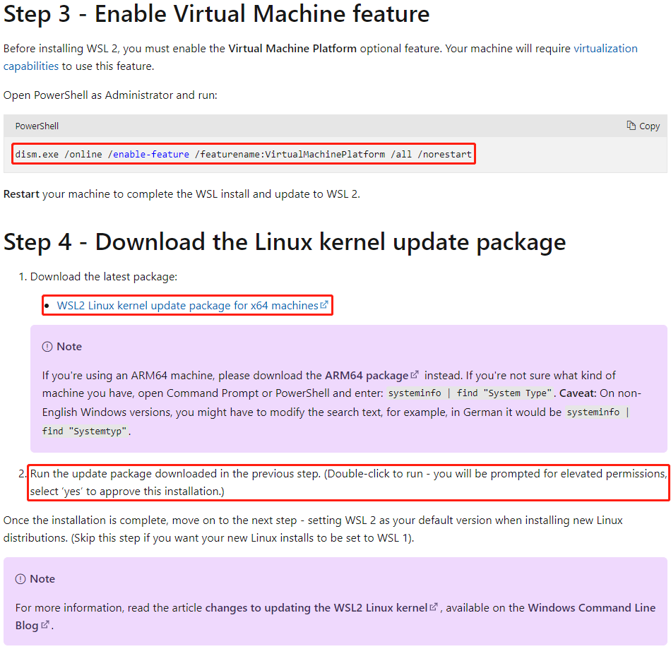Click the blue enable-feature keyword in the command
Viewport: 671px width, 649px height.
tap(151, 154)
